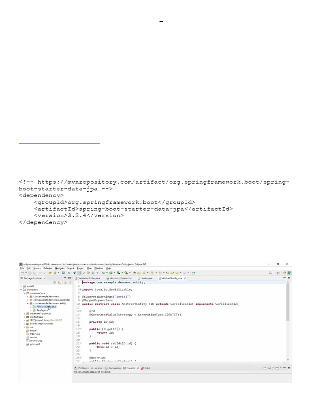This screenshot has height=414, width=311.
Task: Run the project with the green play icon
Action: point(111,273)
